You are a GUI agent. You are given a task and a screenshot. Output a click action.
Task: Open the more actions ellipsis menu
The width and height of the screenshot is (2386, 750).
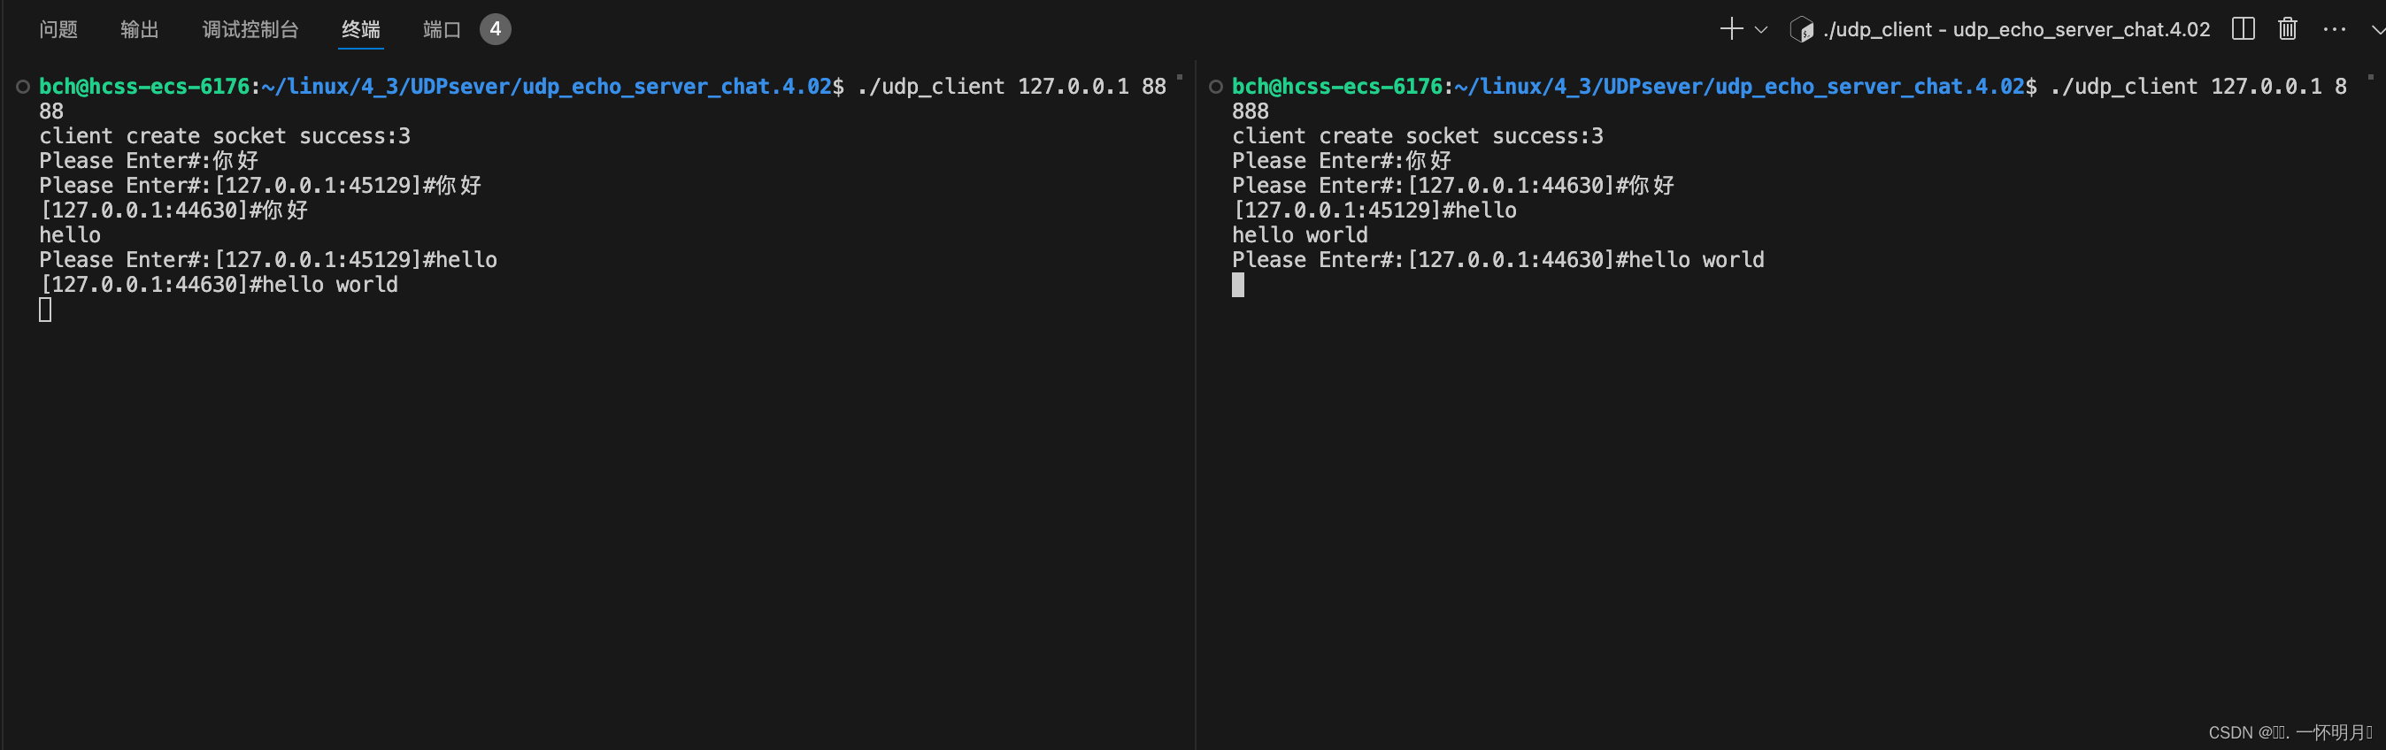click(x=2334, y=30)
